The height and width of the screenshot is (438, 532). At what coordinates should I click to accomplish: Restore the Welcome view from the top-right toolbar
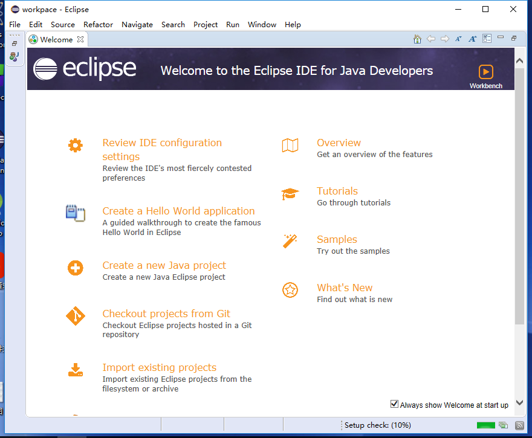[514, 38]
